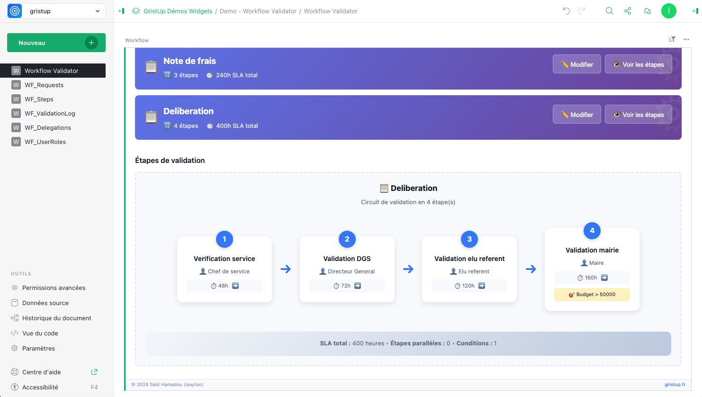The image size is (702, 397).
Task: Select the Validation DGS step card
Action: pyautogui.click(x=347, y=269)
